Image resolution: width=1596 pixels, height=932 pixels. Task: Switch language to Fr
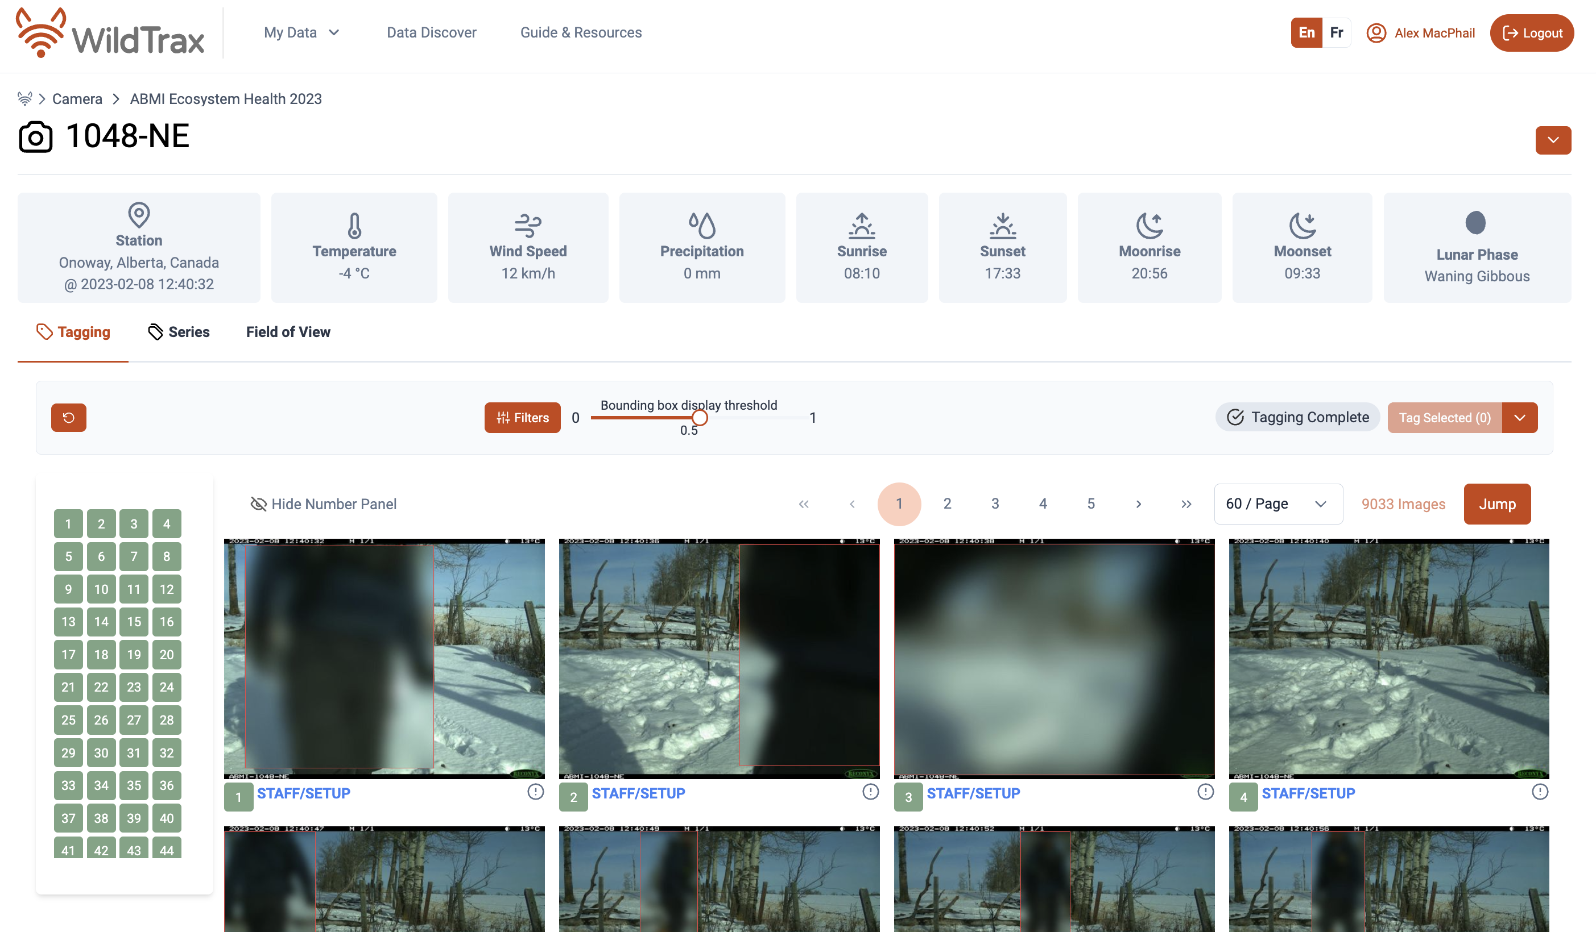tap(1336, 33)
